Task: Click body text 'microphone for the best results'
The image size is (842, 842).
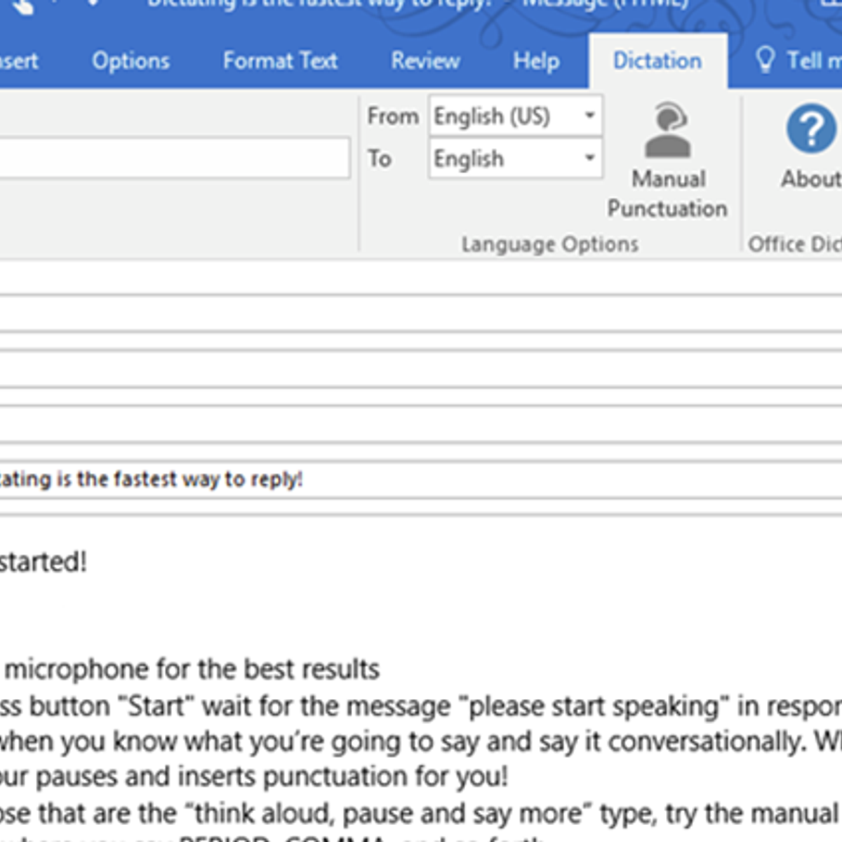Action: point(192,669)
